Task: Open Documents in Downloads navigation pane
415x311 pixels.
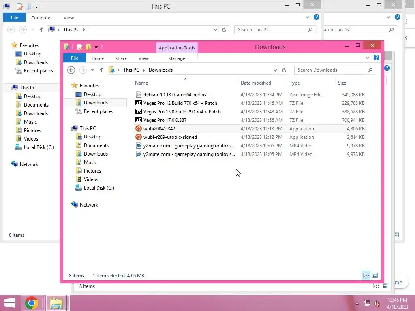Action: click(x=96, y=145)
